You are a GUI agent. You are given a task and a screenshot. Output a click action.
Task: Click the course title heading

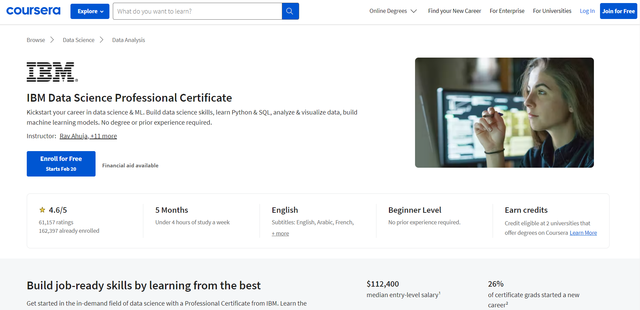129,98
